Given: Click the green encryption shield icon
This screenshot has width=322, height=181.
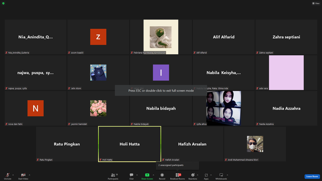Looking at the screenshot, I should 4,4.
